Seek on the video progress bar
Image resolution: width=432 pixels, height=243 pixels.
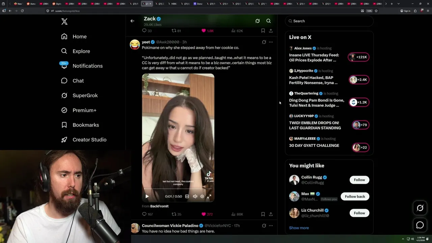click(x=178, y=189)
